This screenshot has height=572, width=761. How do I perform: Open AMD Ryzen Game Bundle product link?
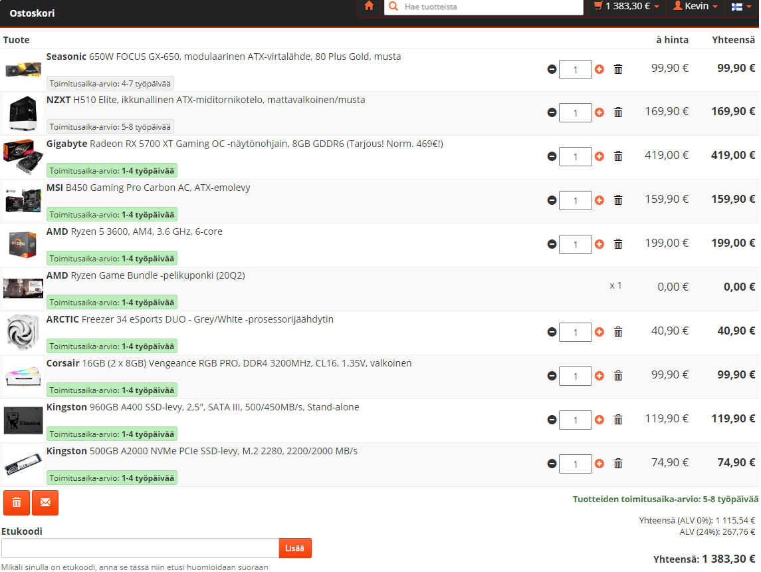tap(146, 275)
